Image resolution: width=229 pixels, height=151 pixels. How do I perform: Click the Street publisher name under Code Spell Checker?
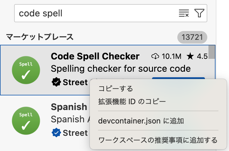click(x=75, y=82)
